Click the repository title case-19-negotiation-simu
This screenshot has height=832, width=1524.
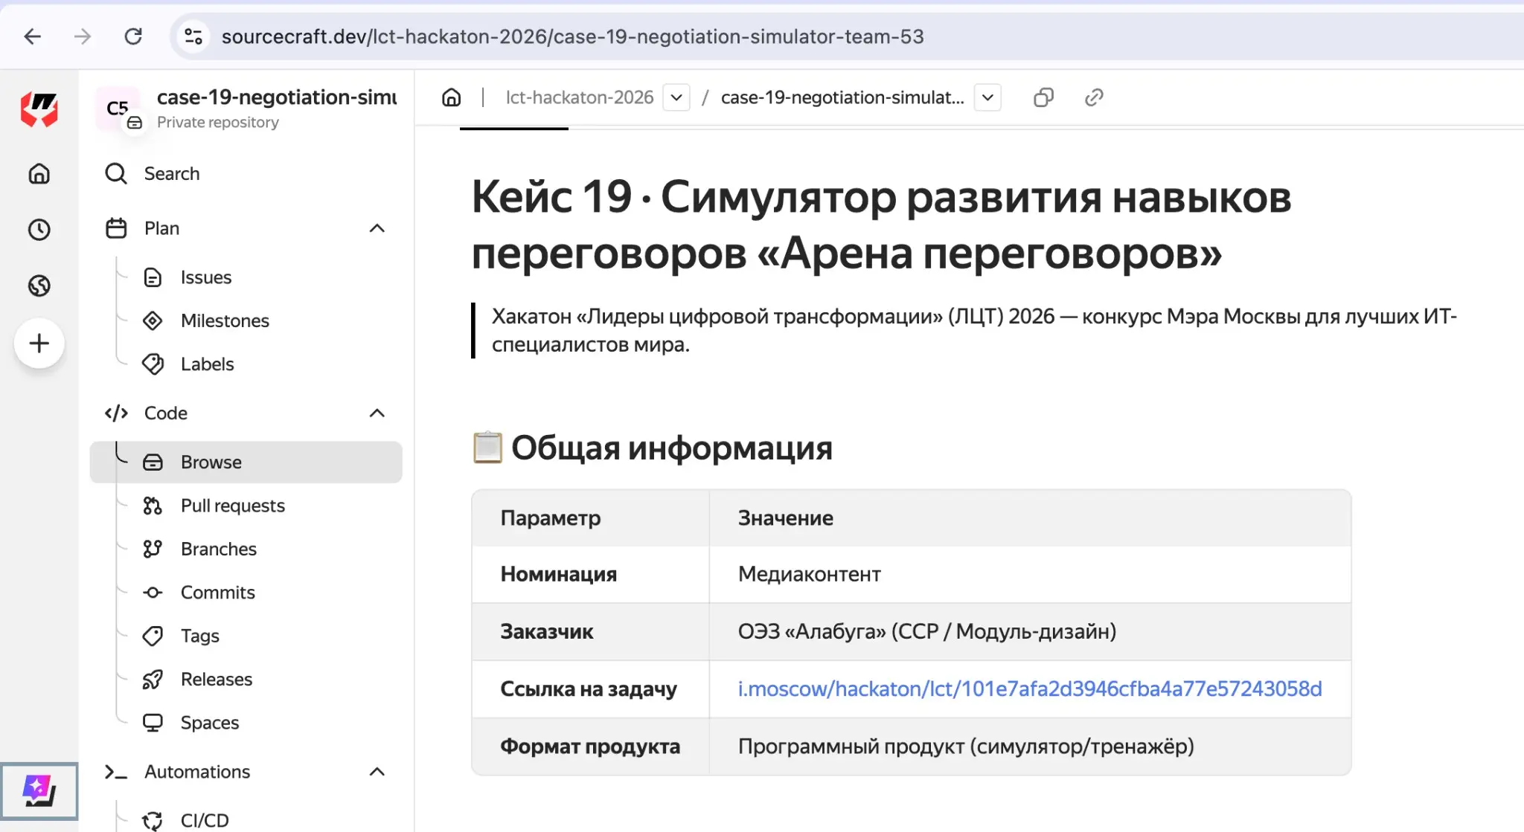277,97
